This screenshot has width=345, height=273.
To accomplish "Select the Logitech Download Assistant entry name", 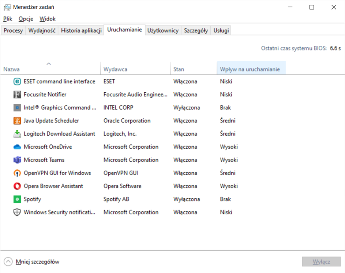I will tap(59, 134).
